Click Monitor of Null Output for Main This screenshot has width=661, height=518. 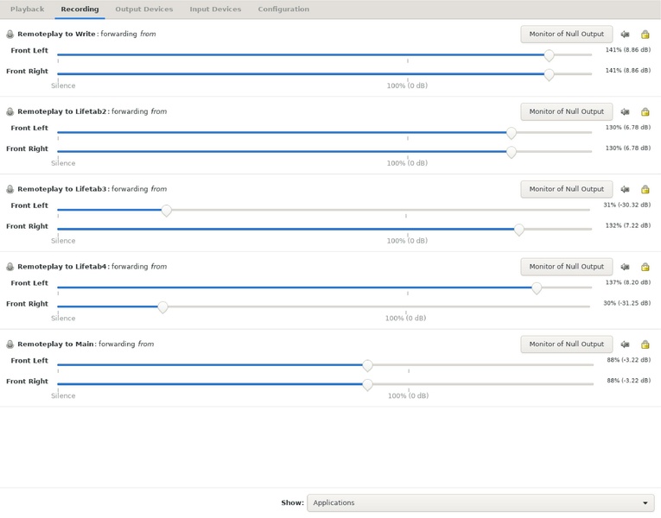point(566,344)
